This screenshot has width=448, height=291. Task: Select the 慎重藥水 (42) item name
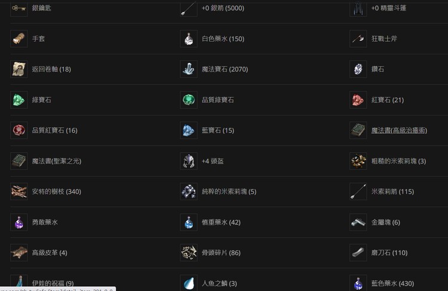pos(221,222)
